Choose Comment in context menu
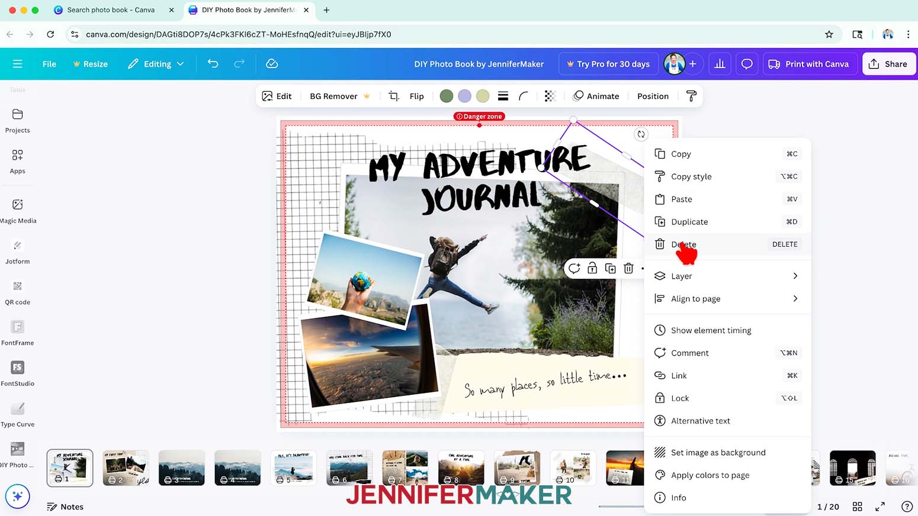The width and height of the screenshot is (918, 516). (727, 353)
